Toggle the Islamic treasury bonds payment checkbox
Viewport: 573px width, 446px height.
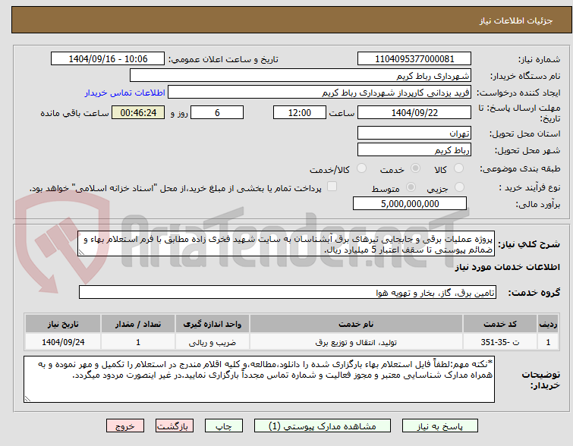332,187
